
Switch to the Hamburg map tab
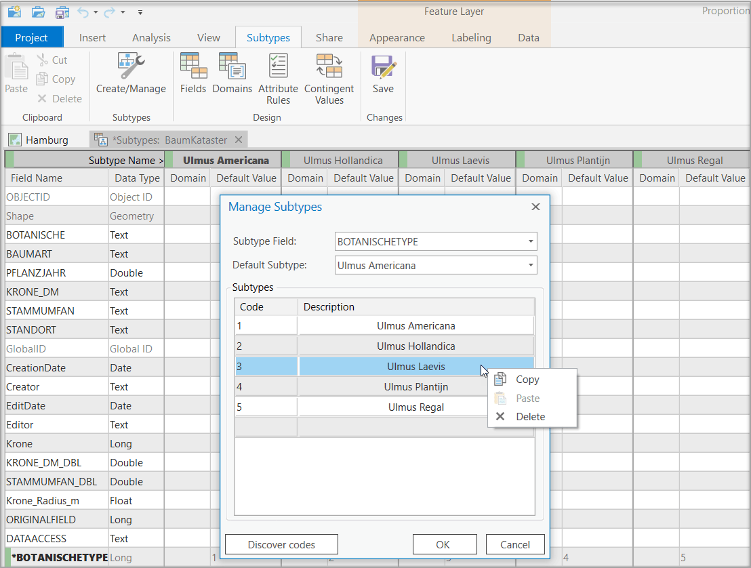[x=39, y=140]
